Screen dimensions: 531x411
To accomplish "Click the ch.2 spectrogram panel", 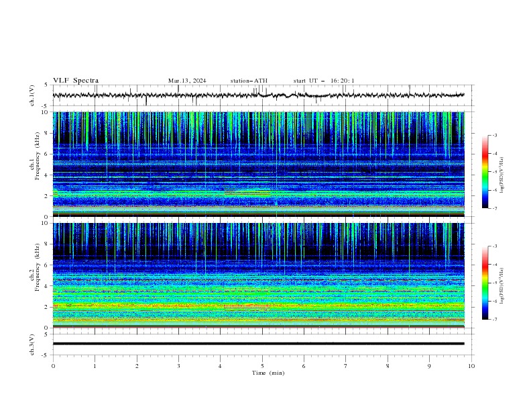I will coord(258,275).
